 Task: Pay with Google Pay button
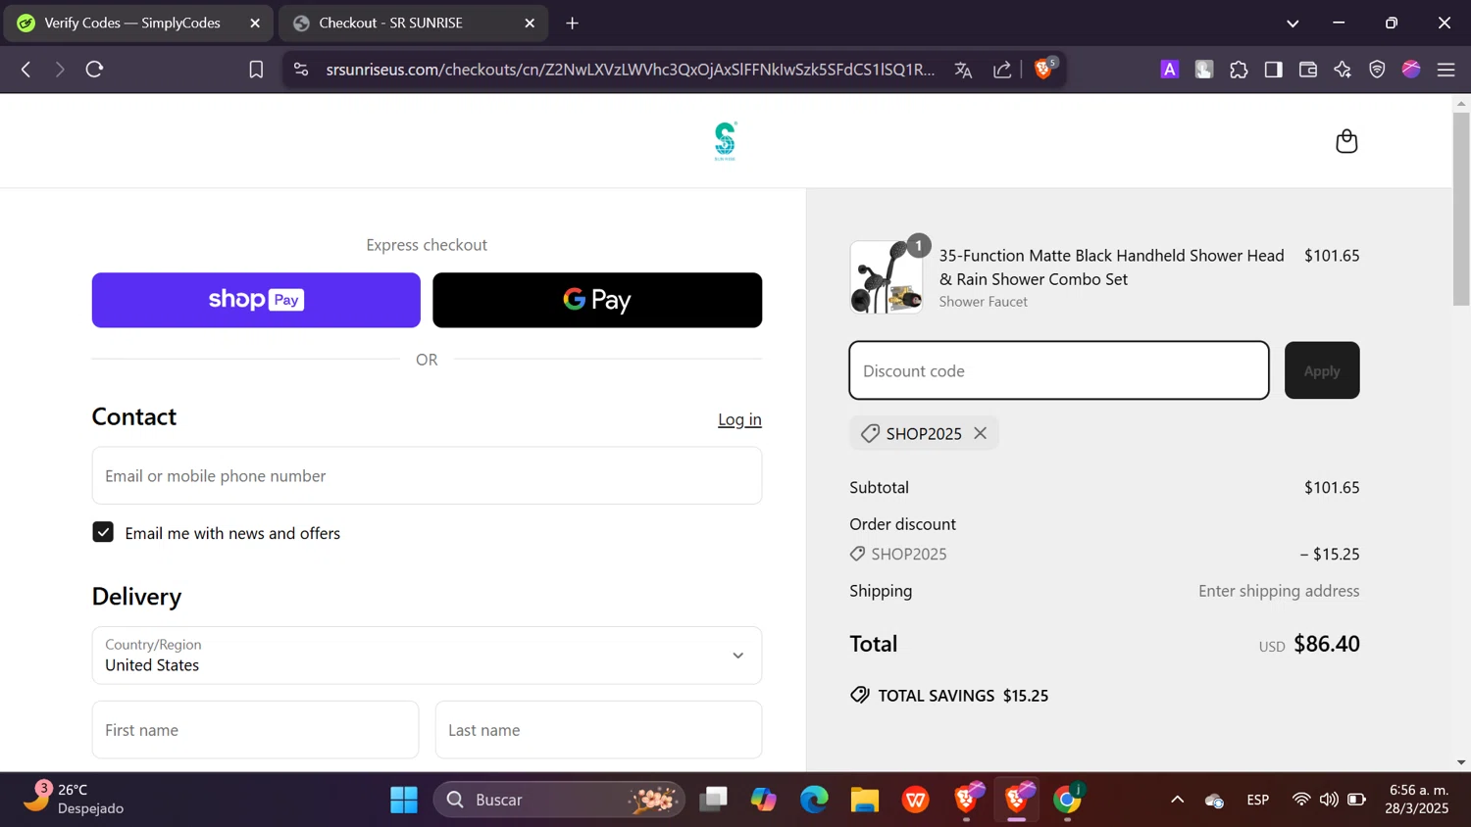coord(597,300)
